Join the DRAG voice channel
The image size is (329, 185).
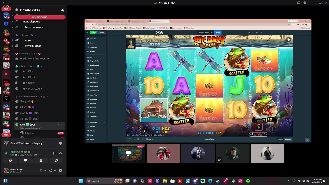(31, 83)
